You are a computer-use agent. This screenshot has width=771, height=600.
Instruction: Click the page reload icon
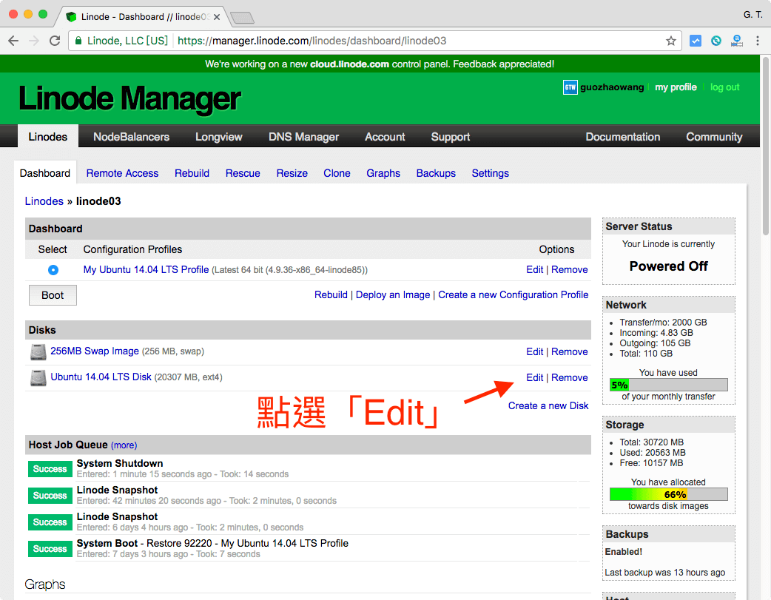click(55, 41)
